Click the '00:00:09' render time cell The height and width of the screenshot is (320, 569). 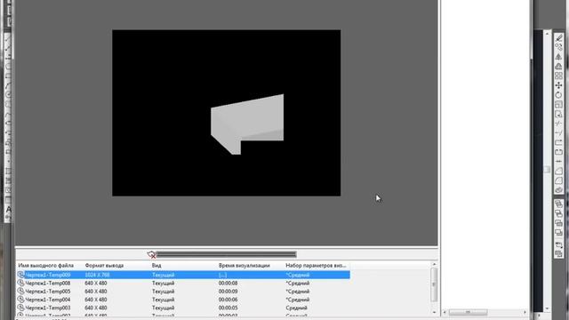[x=228, y=292]
